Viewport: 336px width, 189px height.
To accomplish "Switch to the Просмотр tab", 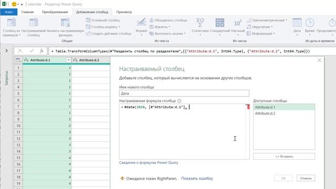I will [x=124, y=12].
